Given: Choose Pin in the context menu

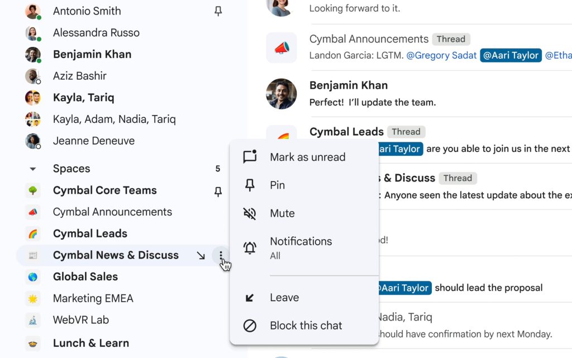Looking at the screenshot, I should point(277,185).
